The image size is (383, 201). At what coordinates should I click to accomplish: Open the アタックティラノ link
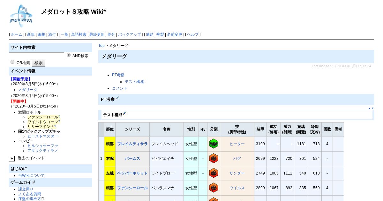[x=43, y=151]
